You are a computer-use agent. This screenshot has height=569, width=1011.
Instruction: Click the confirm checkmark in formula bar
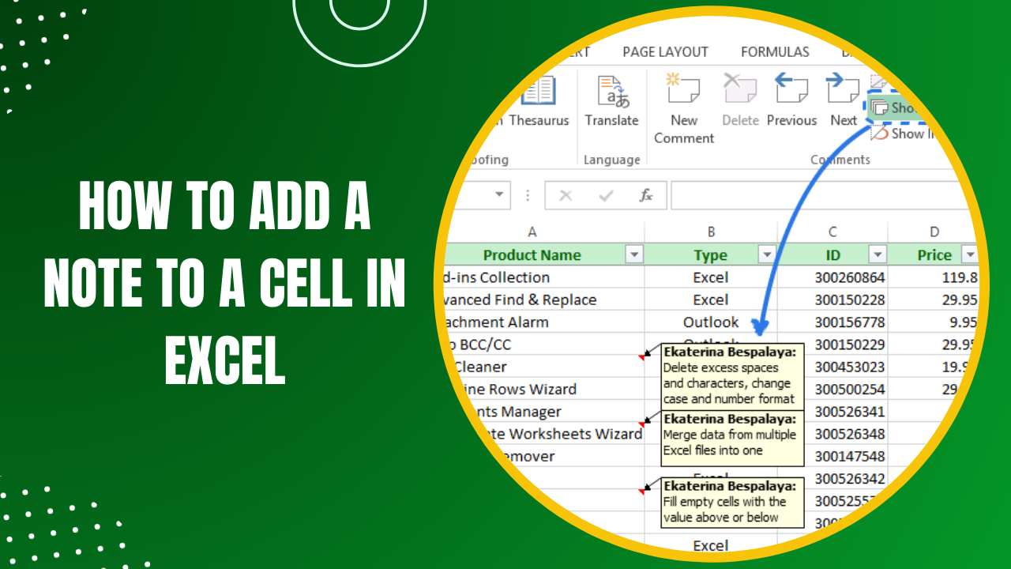click(x=605, y=195)
